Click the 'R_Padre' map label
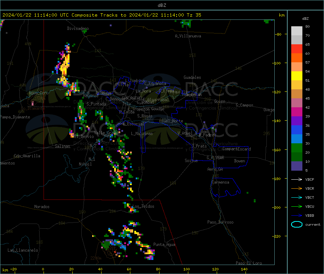Viewport: 324px width, 274px height. tap(206, 135)
